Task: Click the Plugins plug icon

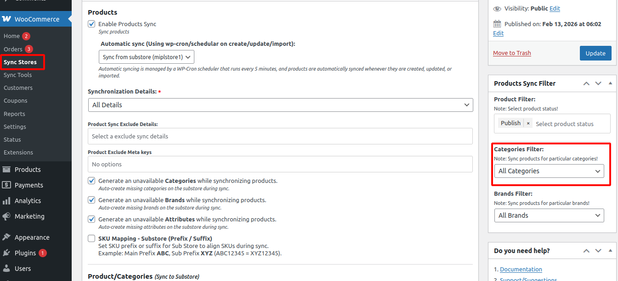Action: coord(6,253)
